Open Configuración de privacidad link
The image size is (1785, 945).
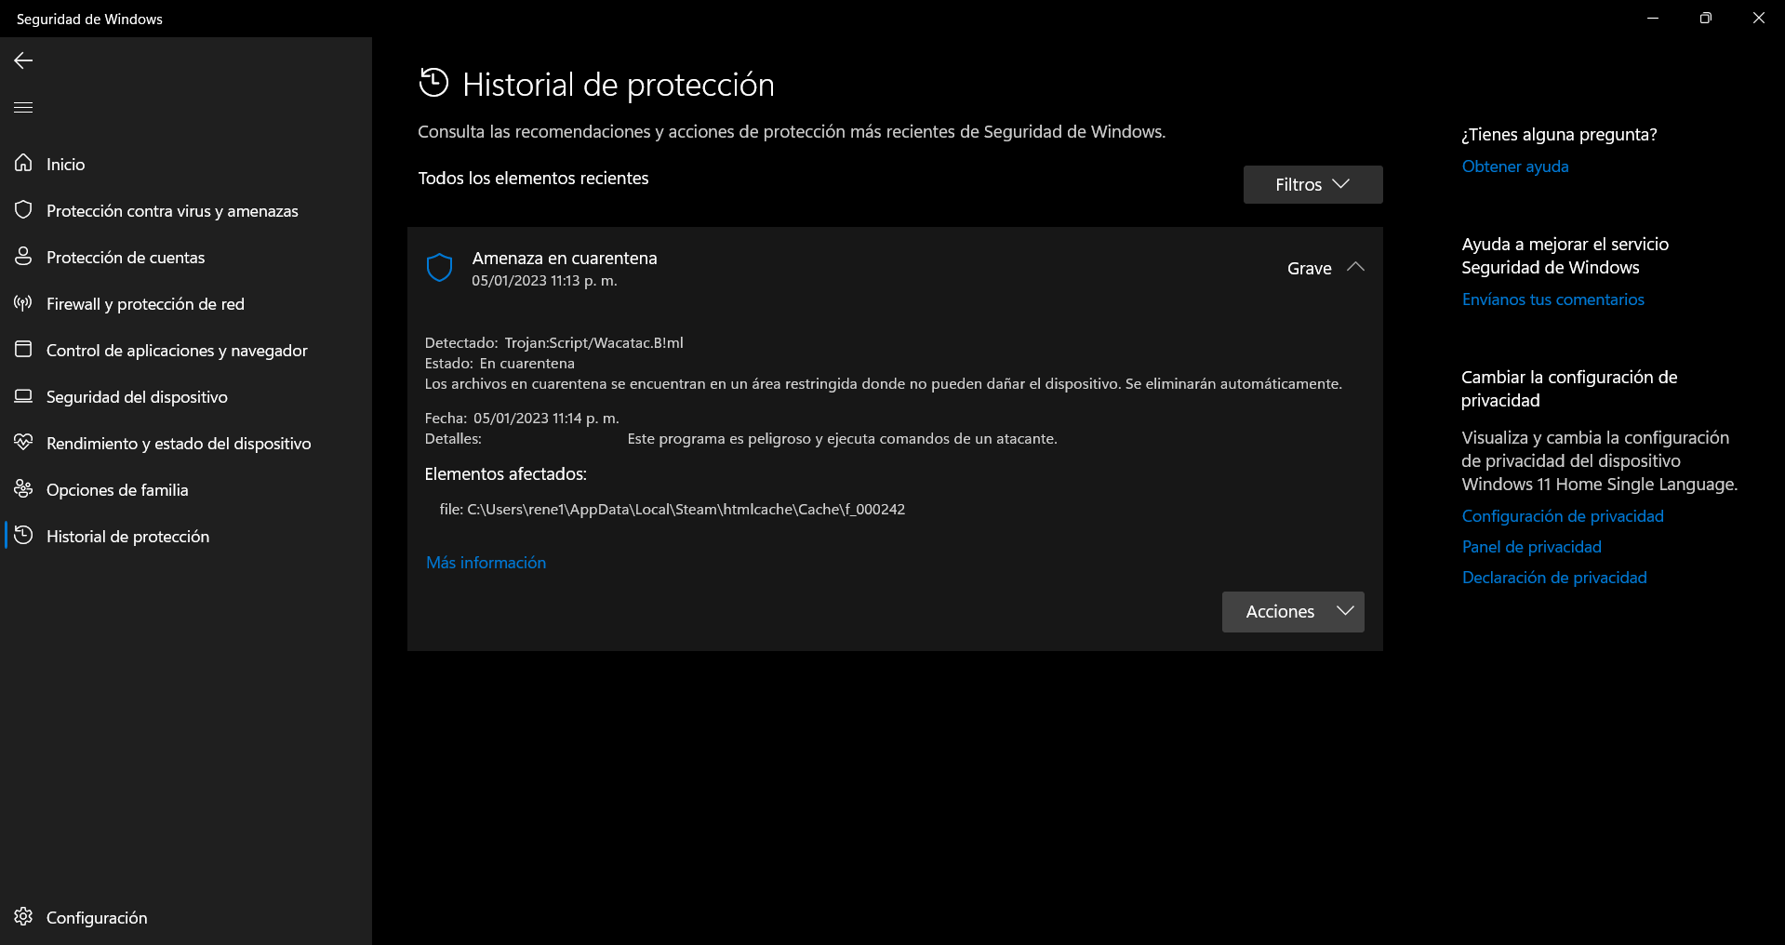pyautogui.click(x=1563, y=516)
